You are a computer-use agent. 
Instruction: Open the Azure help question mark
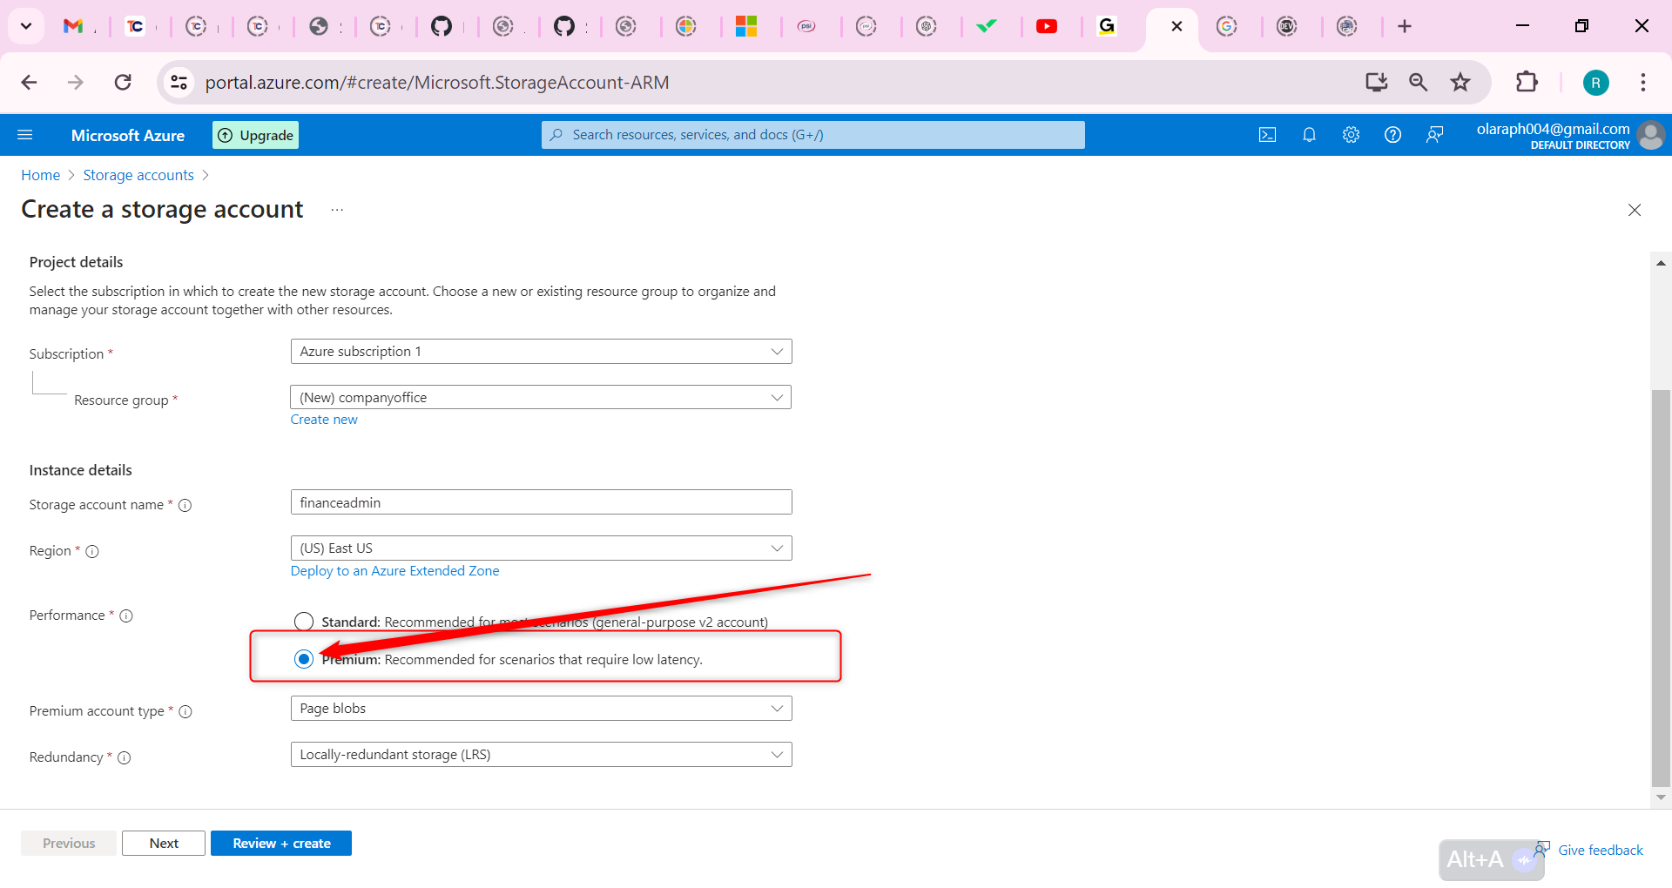tap(1392, 135)
